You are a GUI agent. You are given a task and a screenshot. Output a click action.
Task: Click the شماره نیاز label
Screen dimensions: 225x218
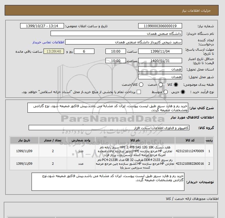point(206,26)
